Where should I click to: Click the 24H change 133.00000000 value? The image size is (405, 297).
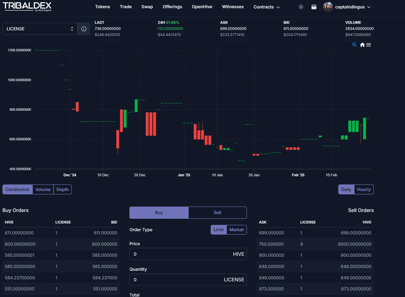click(x=171, y=29)
